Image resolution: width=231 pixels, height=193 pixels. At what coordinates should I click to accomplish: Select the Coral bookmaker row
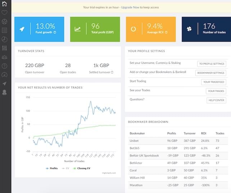click(178, 170)
